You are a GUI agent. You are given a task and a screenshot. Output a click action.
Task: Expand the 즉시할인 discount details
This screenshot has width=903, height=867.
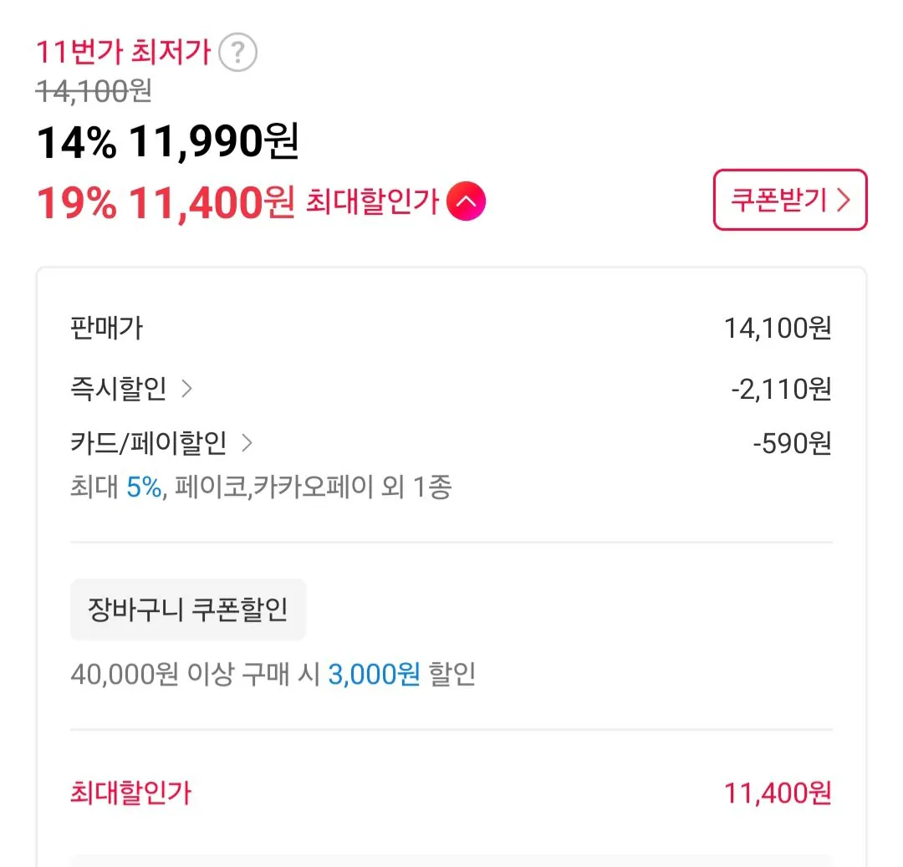(x=186, y=388)
